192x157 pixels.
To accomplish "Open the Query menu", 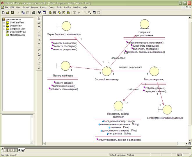I will click(x=51, y=8).
